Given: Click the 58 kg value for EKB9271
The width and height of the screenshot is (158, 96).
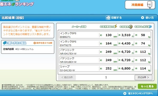Looking at the screenshot, I should coord(143,35).
